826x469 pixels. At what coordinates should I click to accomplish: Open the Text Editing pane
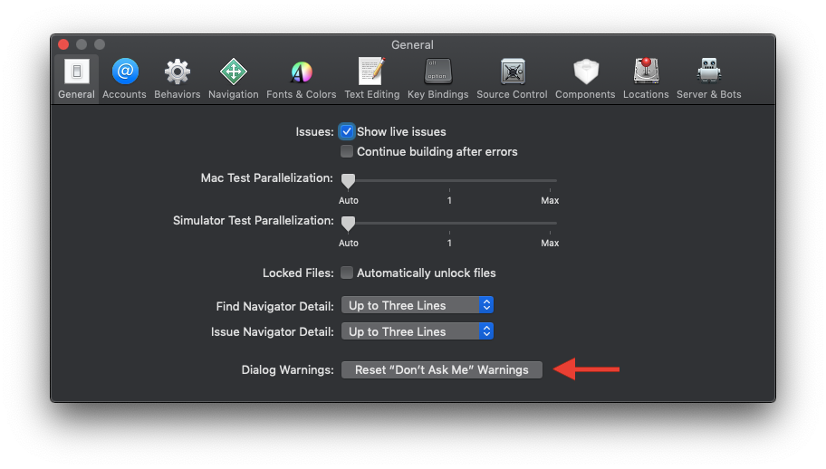click(x=372, y=79)
